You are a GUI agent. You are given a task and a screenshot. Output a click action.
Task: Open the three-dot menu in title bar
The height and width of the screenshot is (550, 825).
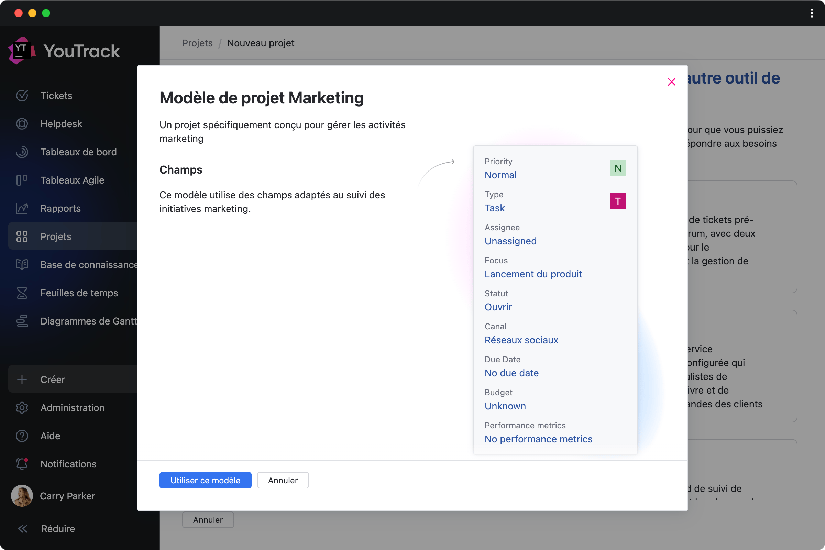tap(812, 13)
